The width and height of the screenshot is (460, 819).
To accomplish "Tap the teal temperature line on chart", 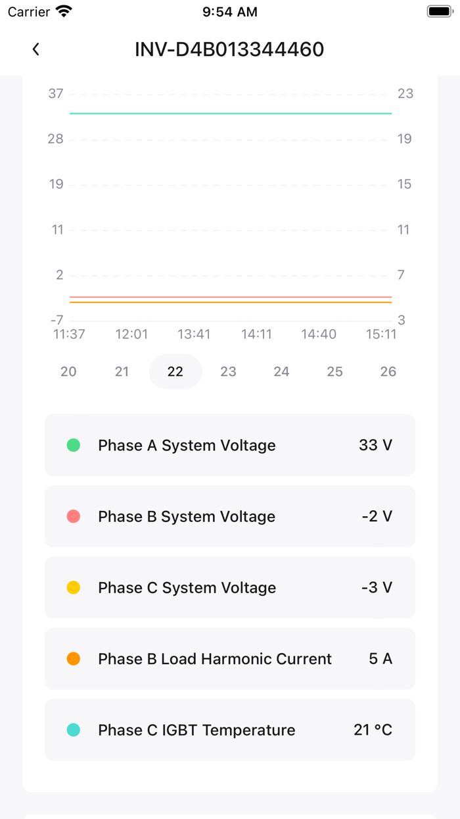I will [230, 113].
